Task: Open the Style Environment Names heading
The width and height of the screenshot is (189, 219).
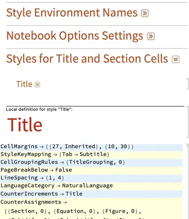Action: [x=72, y=13]
